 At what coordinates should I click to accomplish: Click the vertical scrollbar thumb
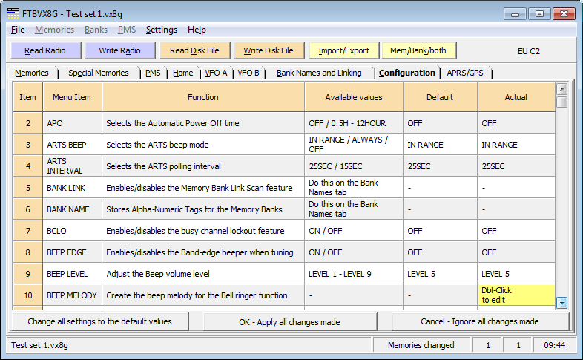(x=561, y=102)
